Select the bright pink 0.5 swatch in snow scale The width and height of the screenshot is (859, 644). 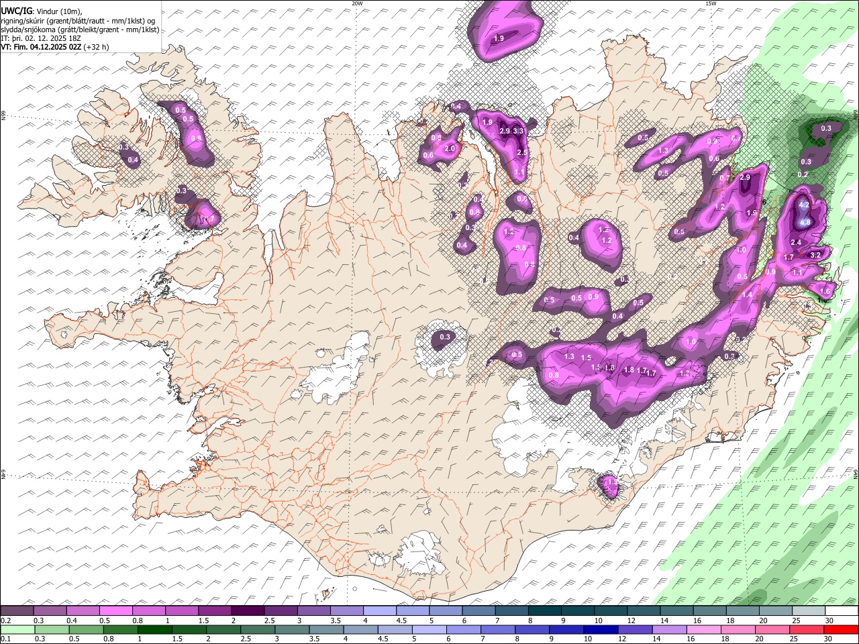point(115,611)
